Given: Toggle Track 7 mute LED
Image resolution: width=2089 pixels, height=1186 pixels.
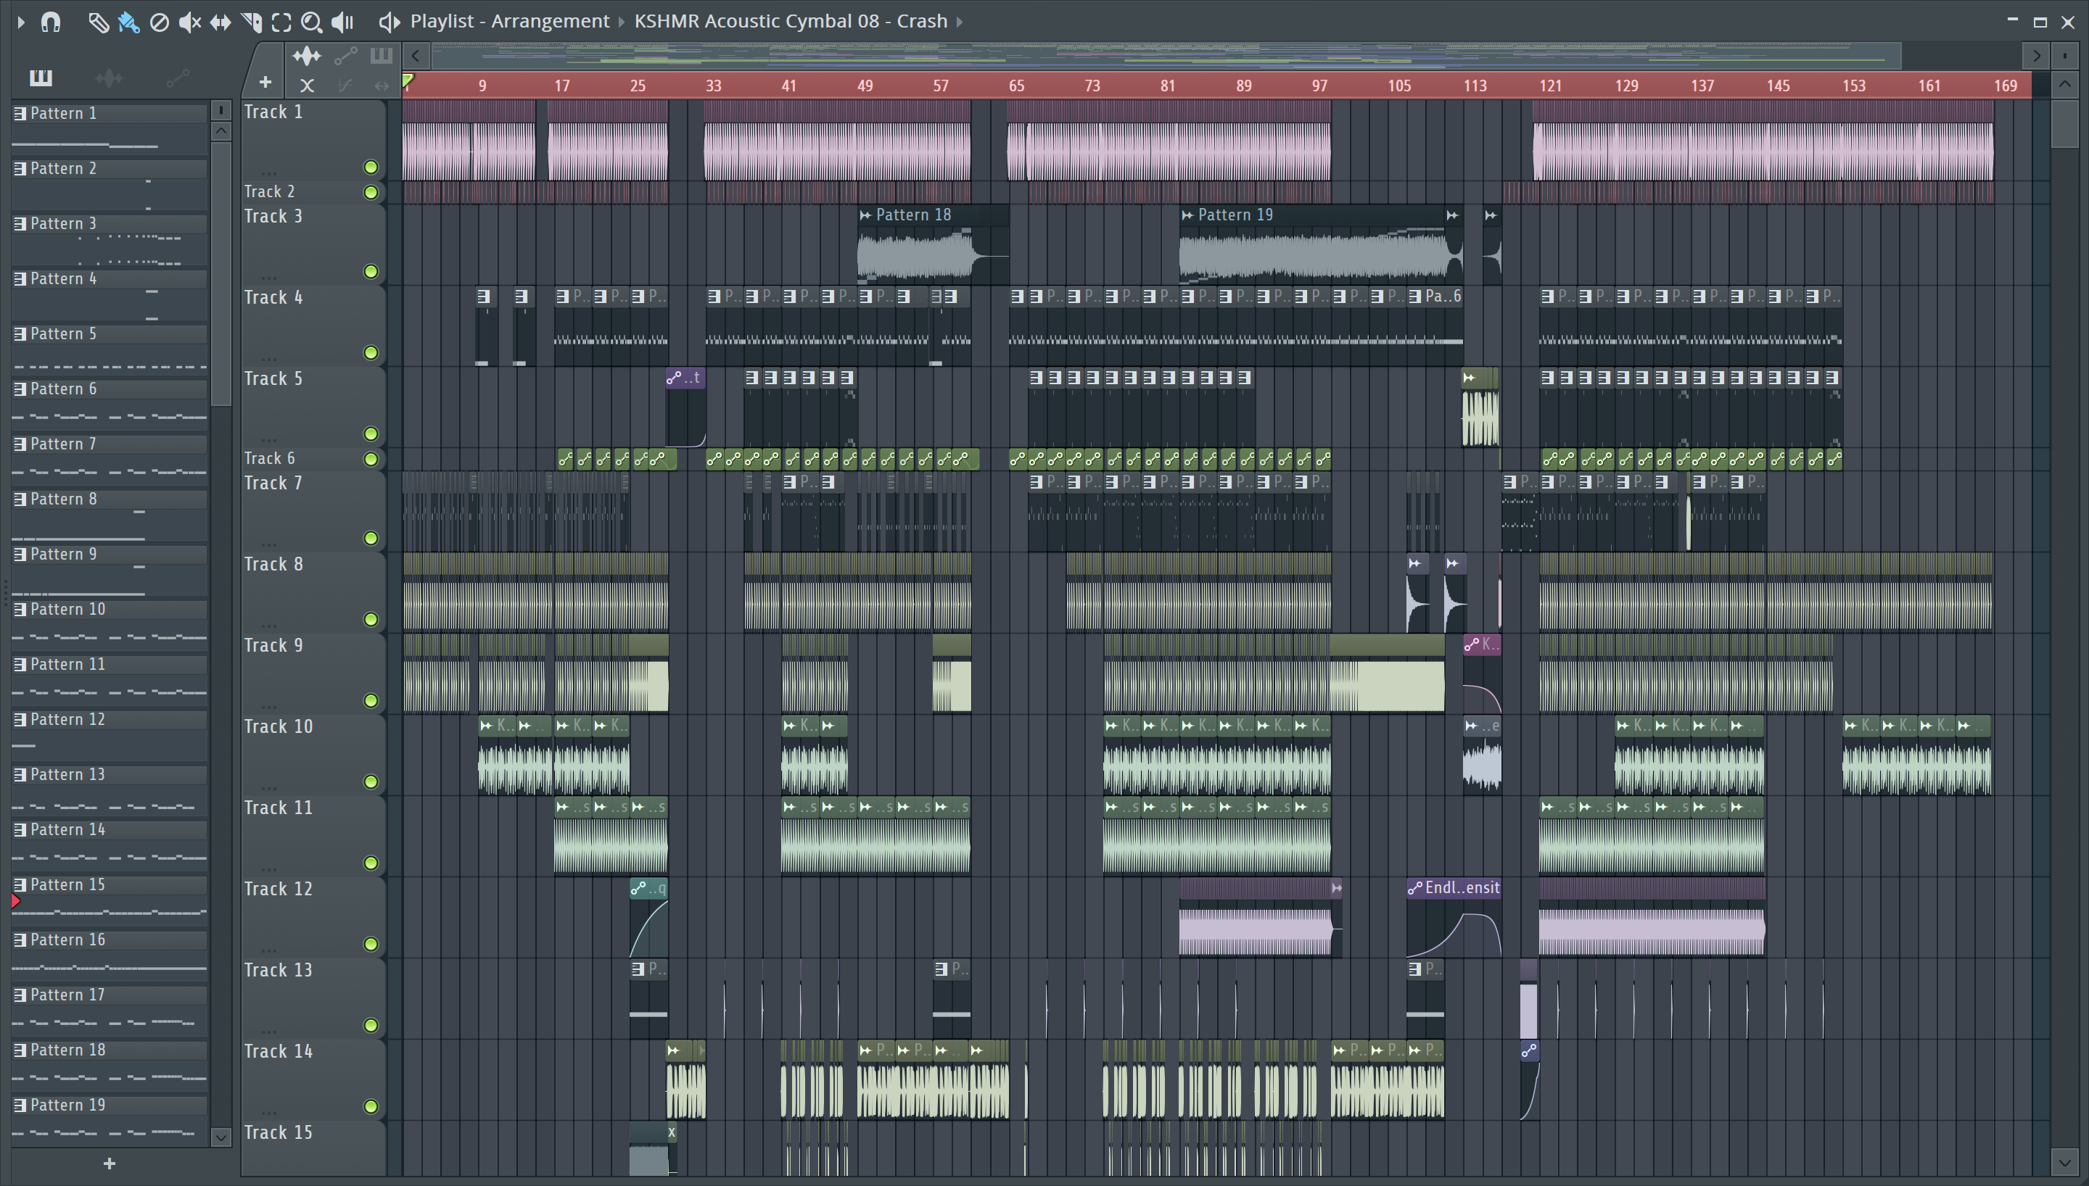Looking at the screenshot, I should pos(371,538).
